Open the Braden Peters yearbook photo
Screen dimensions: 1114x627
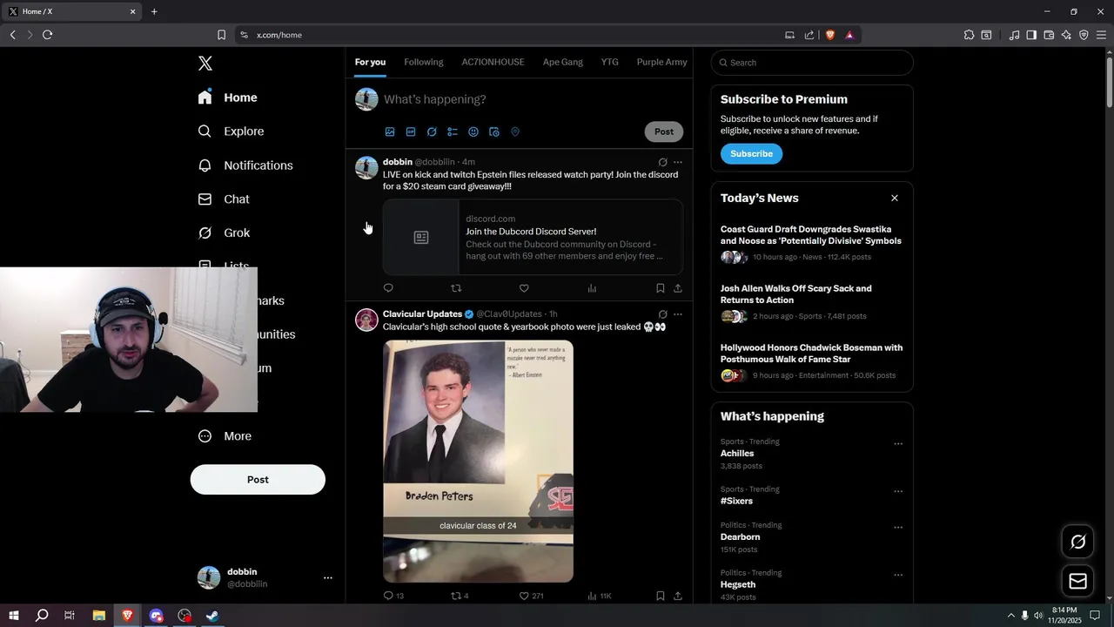click(x=478, y=461)
